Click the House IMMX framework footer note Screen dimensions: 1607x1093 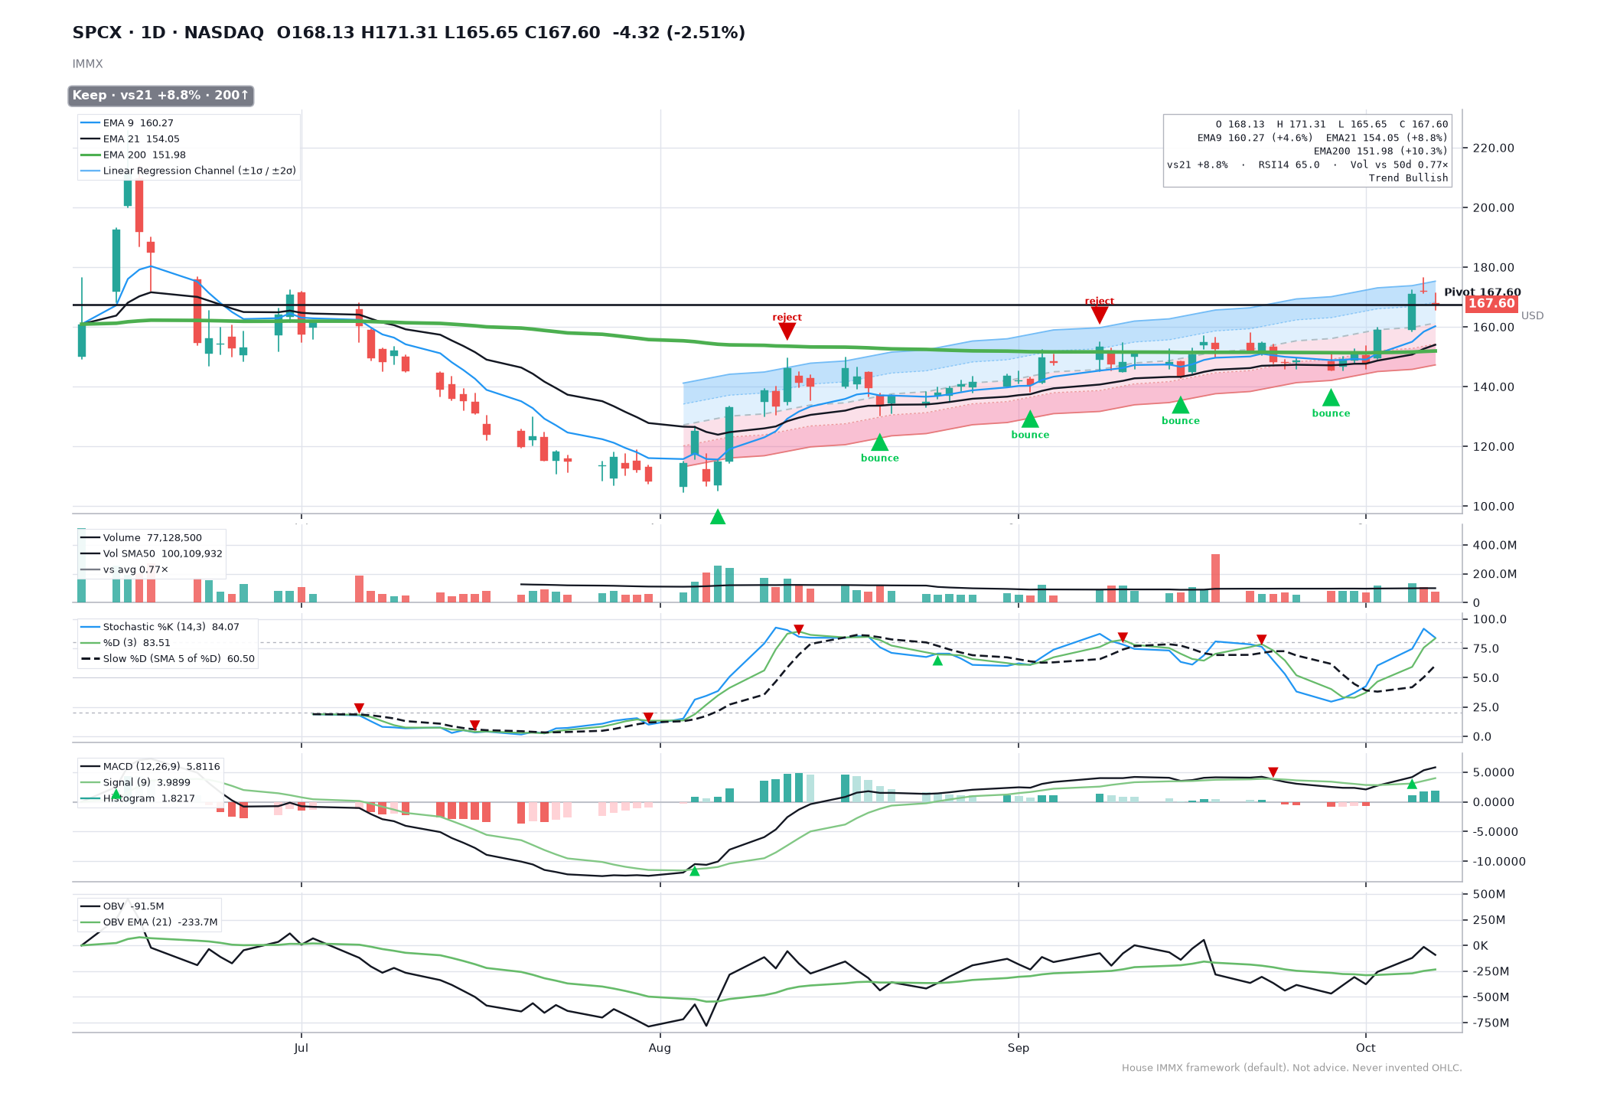(x=1292, y=1068)
